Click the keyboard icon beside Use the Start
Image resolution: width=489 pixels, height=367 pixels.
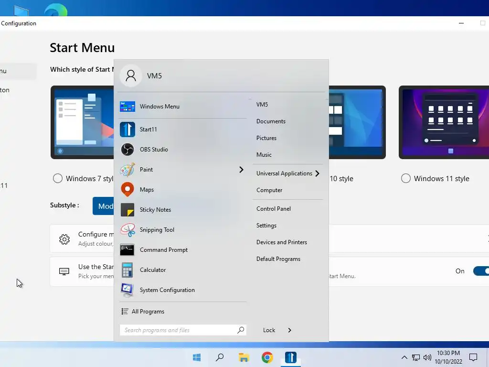(64, 271)
